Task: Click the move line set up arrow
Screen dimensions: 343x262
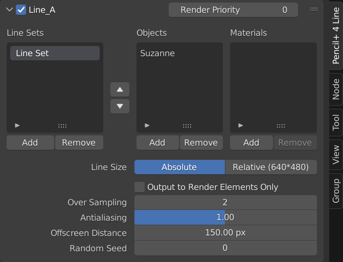Action: [120, 89]
